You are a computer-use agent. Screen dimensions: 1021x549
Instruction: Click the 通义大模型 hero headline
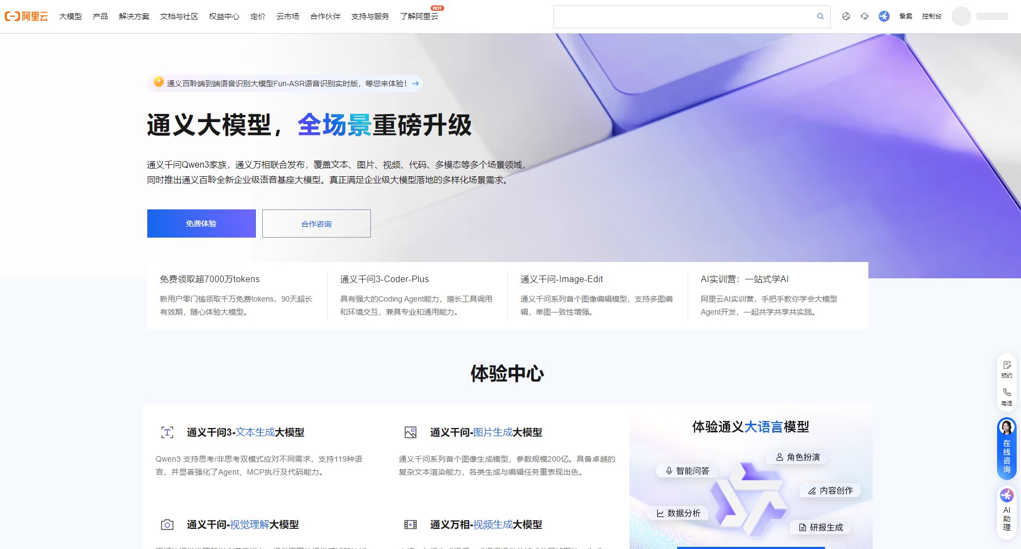click(x=309, y=125)
